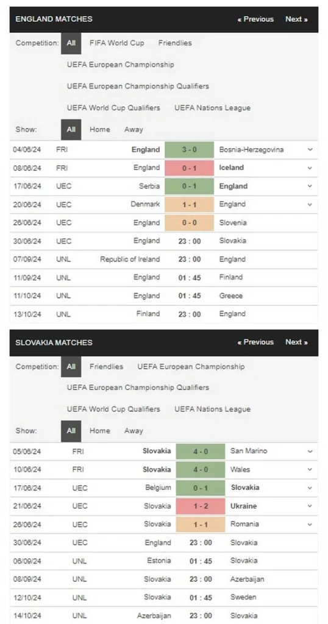Show only Slovakia Away matches
This screenshot has width=328, height=624.
click(134, 431)
